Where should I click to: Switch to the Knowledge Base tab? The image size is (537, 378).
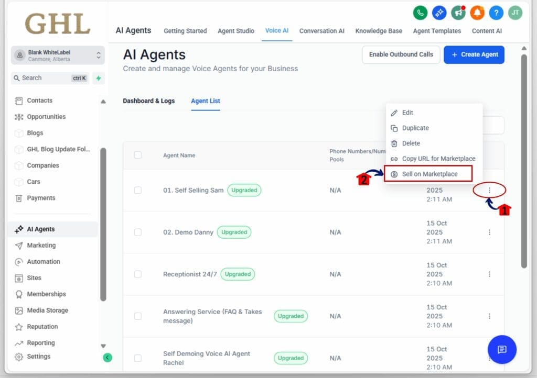click(x=379, y=31)
